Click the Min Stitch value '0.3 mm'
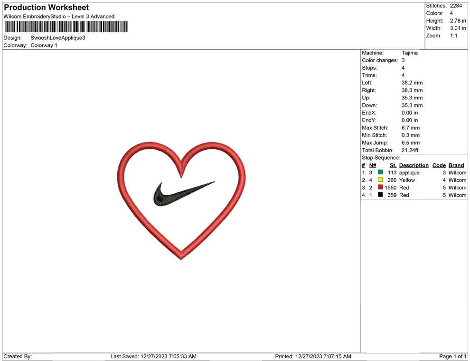The image size is (470, 361). pyautogui.click(x=411, y=135)
